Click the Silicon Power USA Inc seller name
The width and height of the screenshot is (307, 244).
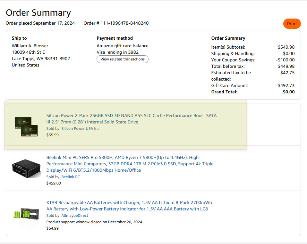[x=80, y=129]
